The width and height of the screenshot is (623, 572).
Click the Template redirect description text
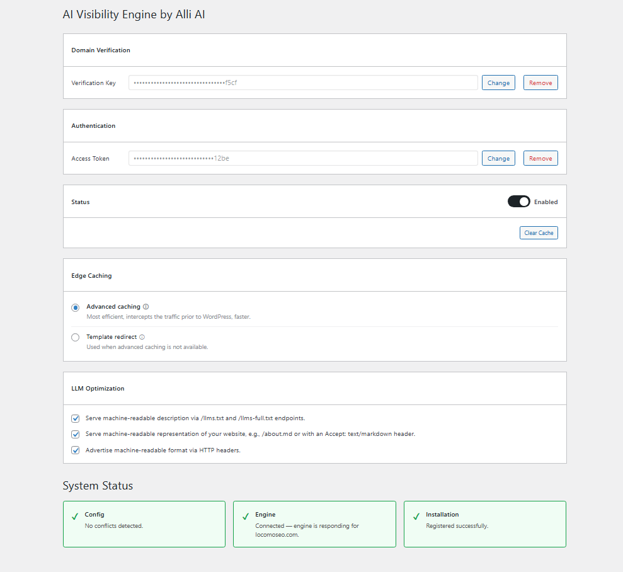147,346
